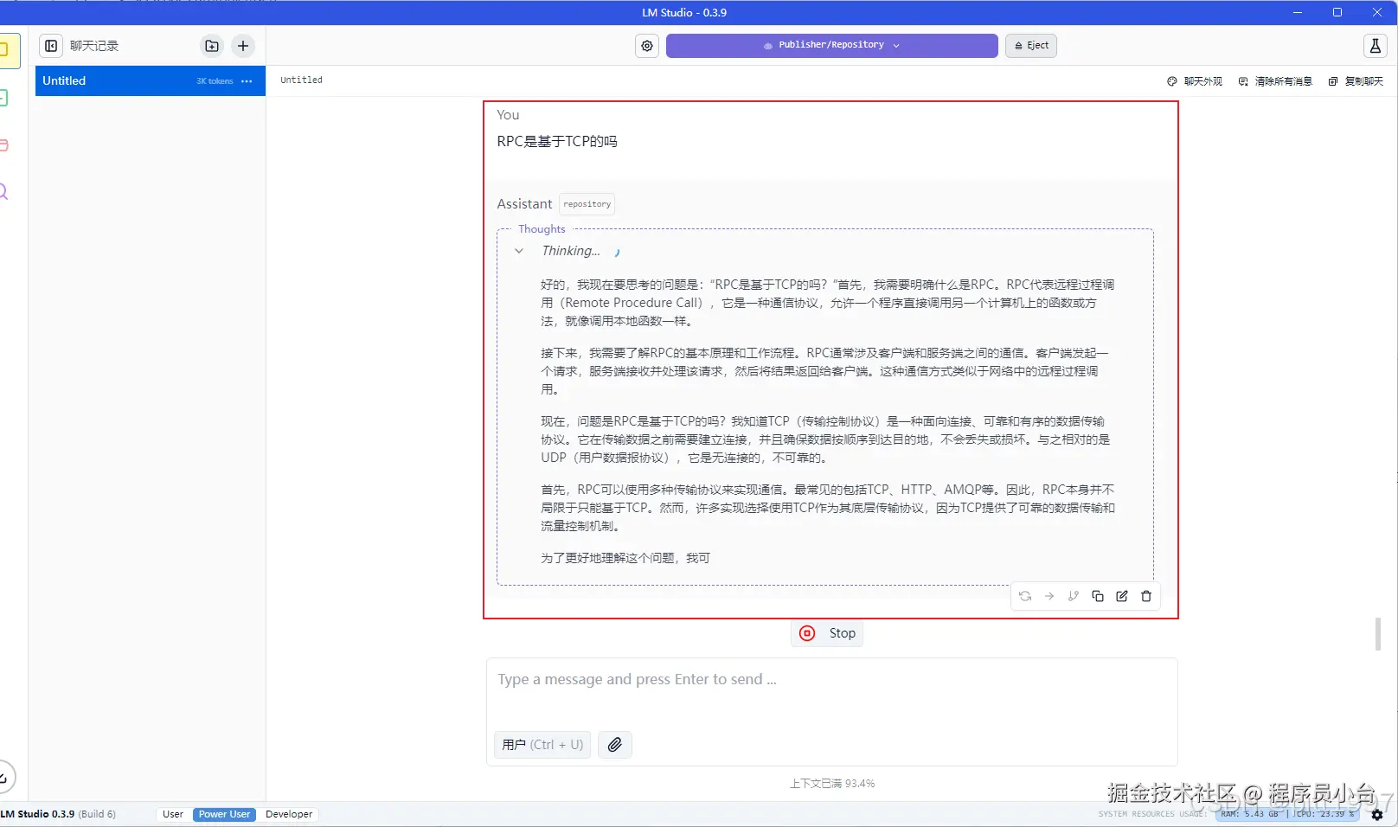Open options for the Untitled chat
The image size is (1398, 827).
[x=246, y=80]
